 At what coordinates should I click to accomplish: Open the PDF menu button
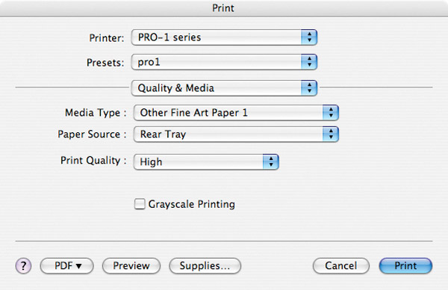67,266
